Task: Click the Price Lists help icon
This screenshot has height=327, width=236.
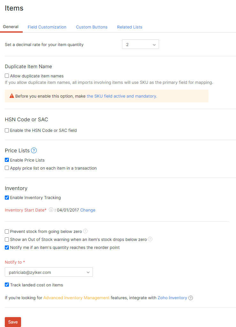Action: click(34, 150)
